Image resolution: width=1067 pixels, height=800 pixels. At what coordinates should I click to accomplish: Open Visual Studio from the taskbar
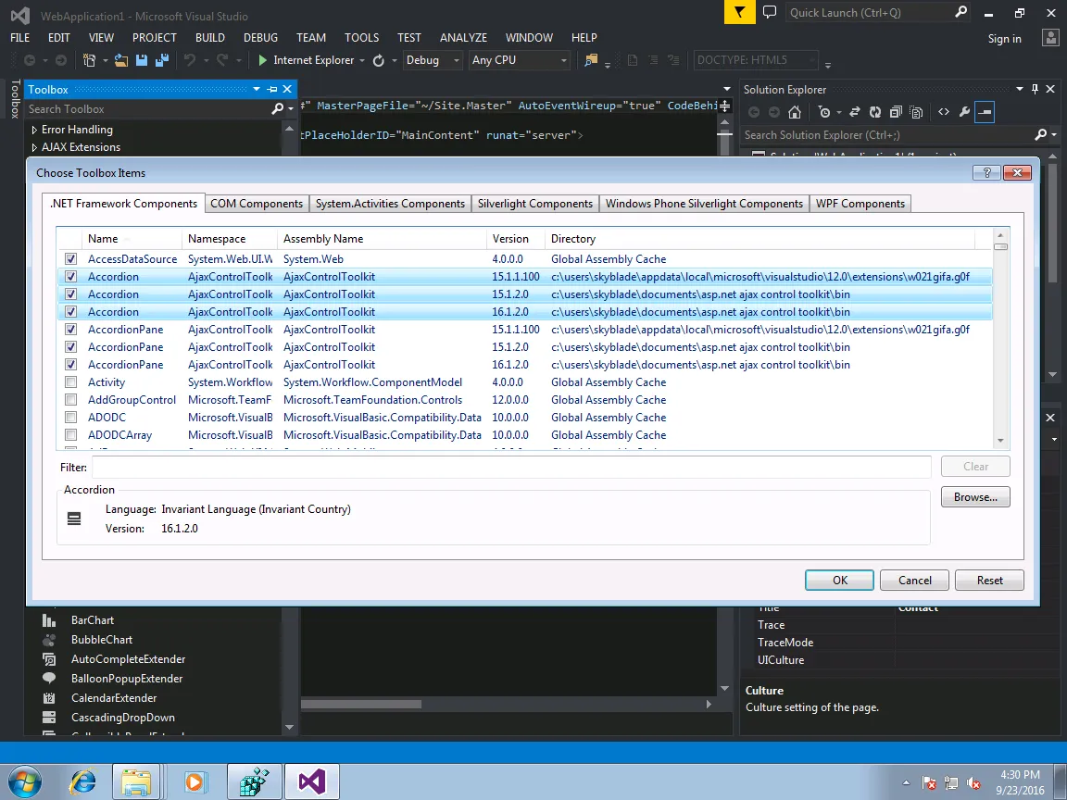point(312,781)
